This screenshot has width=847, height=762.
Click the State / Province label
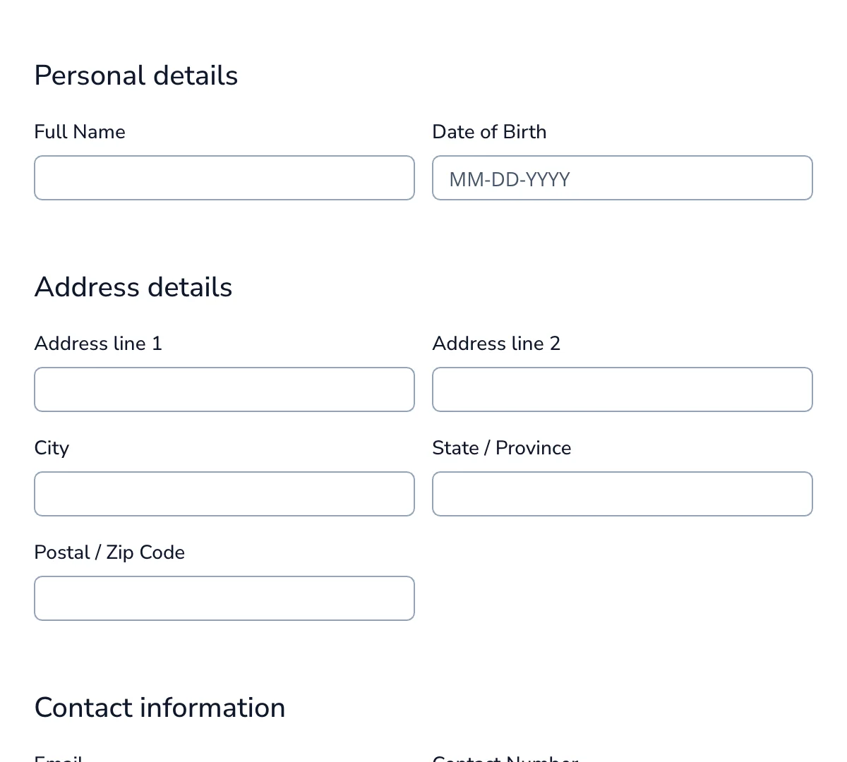pos(501,448)
